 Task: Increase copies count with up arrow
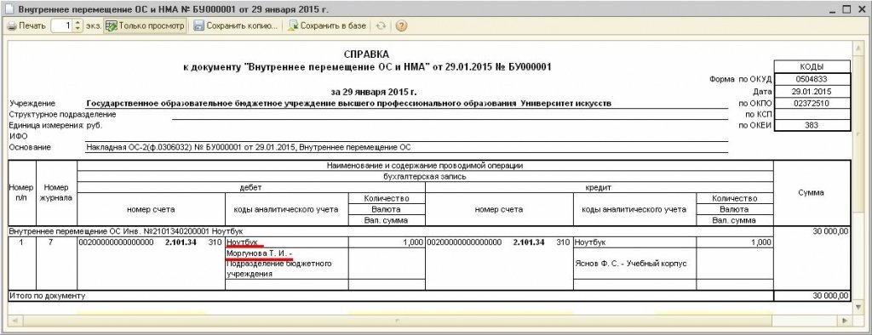point(77,23)
